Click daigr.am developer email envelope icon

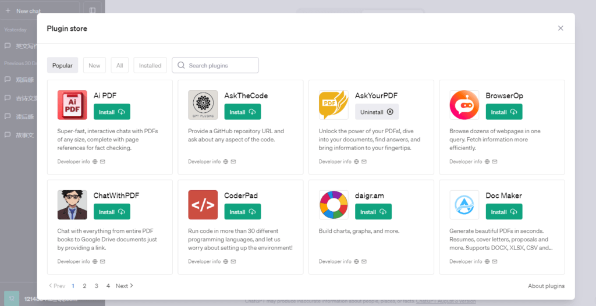[x=364, y=262]
